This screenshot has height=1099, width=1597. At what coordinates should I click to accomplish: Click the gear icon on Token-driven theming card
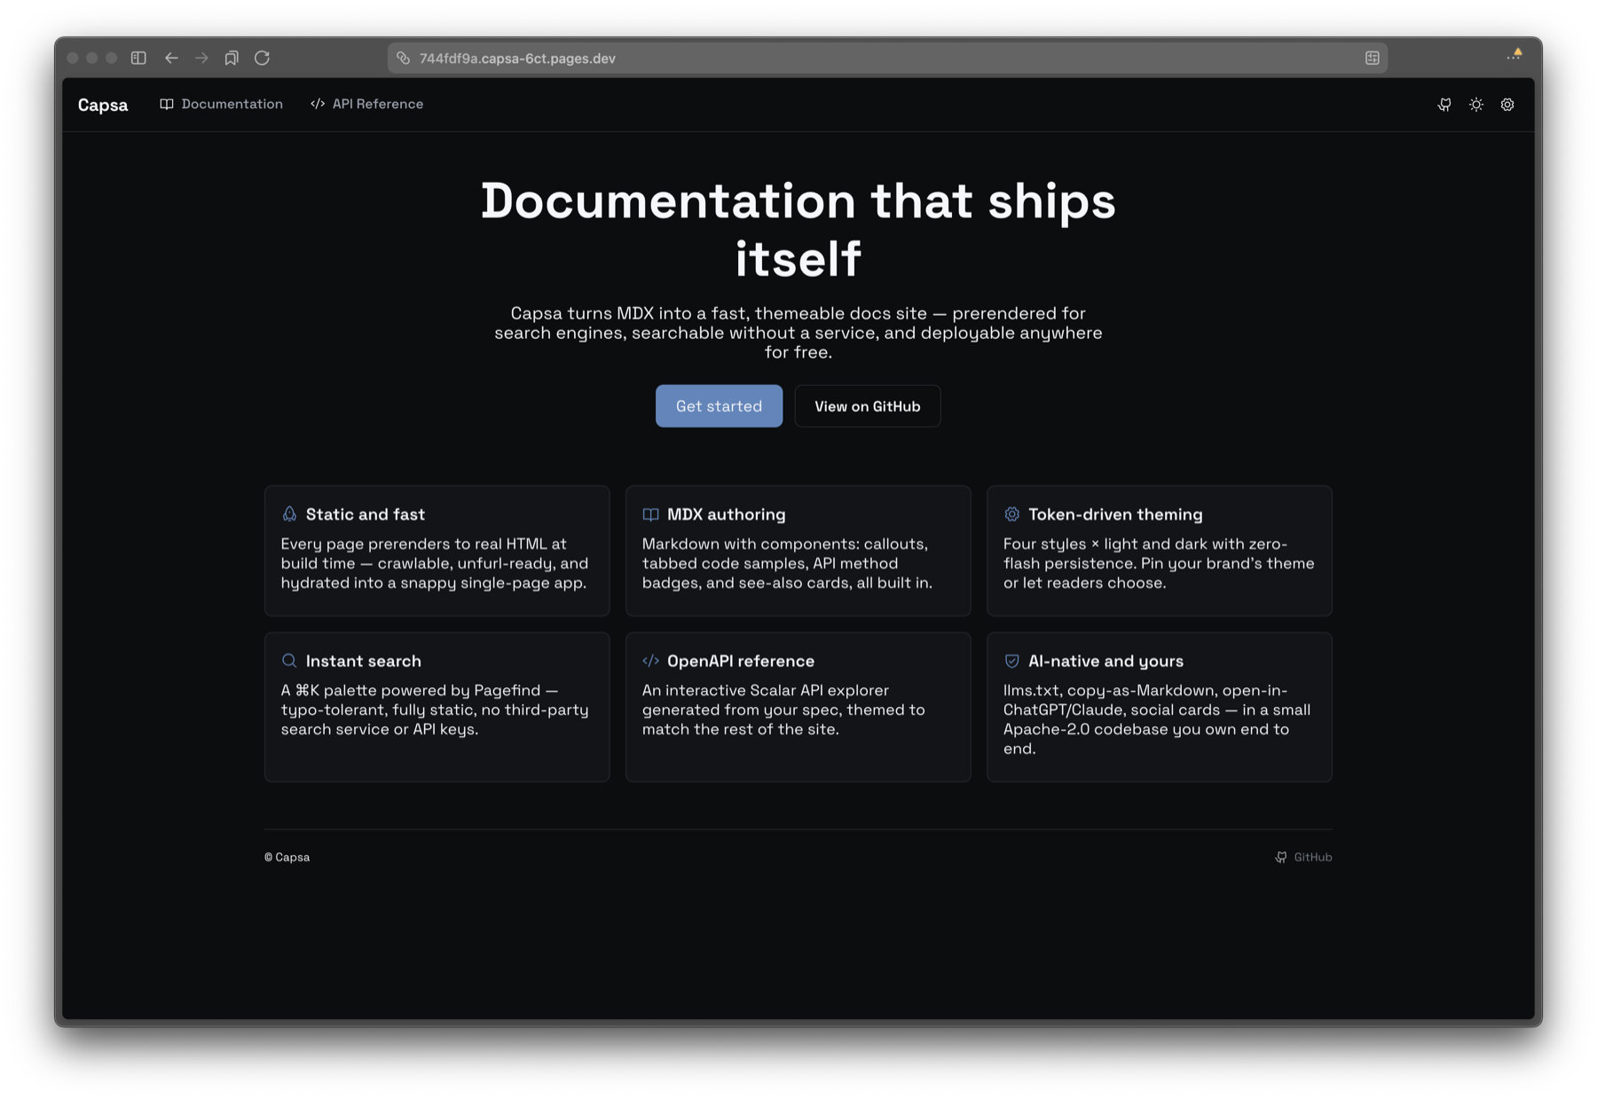(x=1011, y=514)
